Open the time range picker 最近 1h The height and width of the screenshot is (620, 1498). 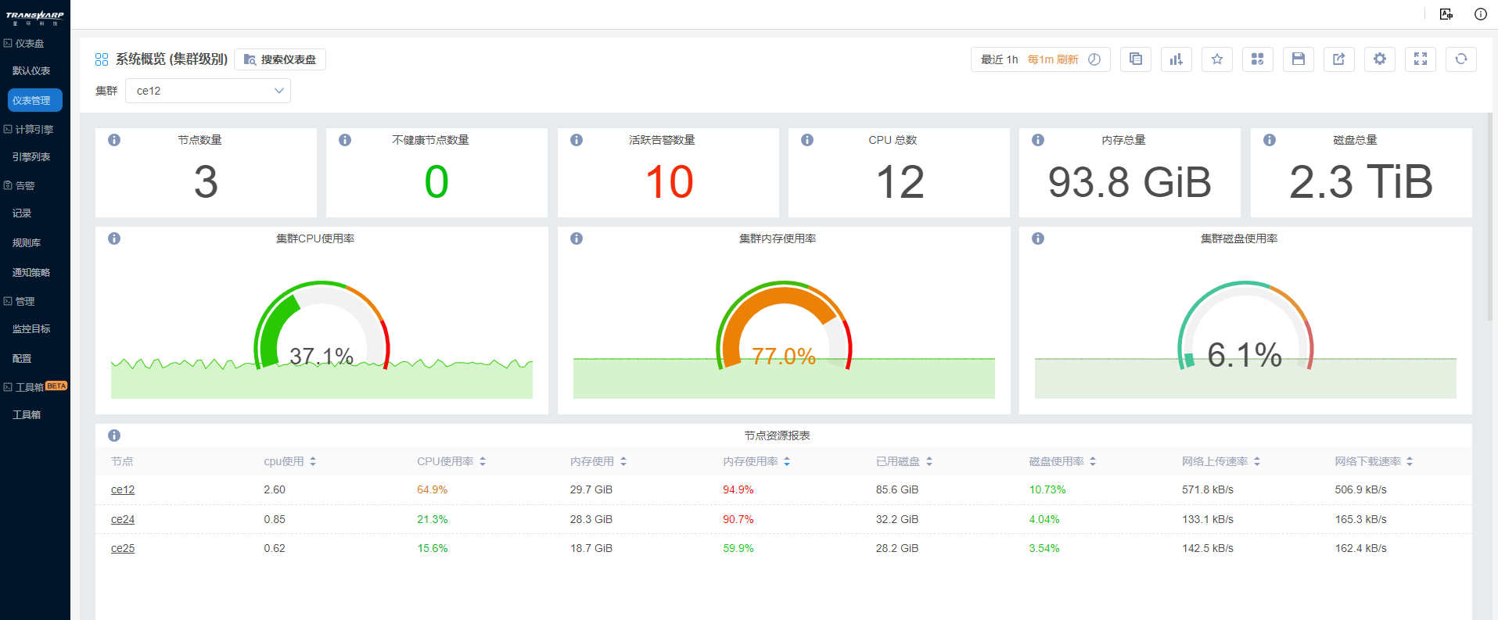(1040, 59)
